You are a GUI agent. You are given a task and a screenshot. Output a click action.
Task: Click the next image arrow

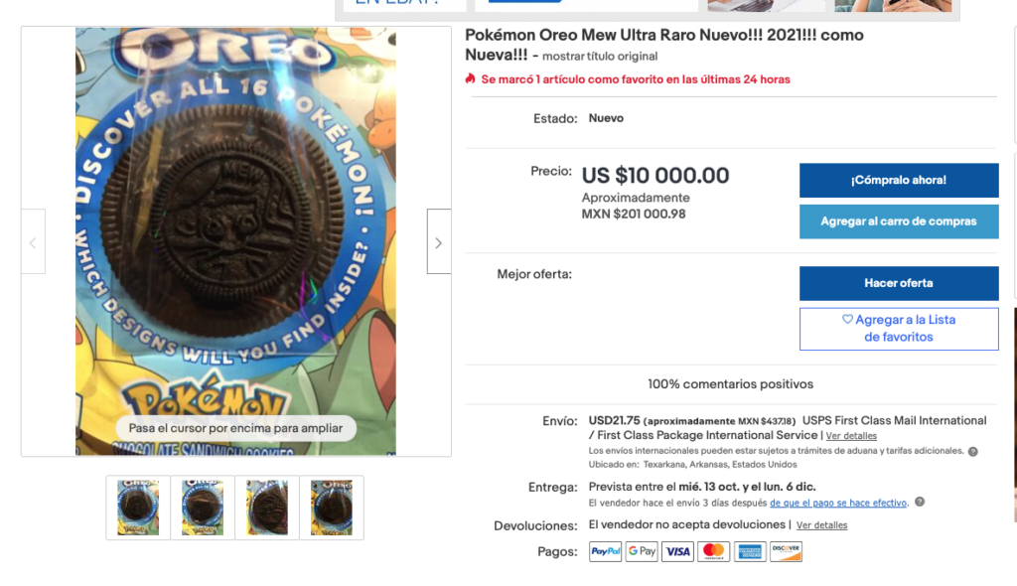click(438, 241)
